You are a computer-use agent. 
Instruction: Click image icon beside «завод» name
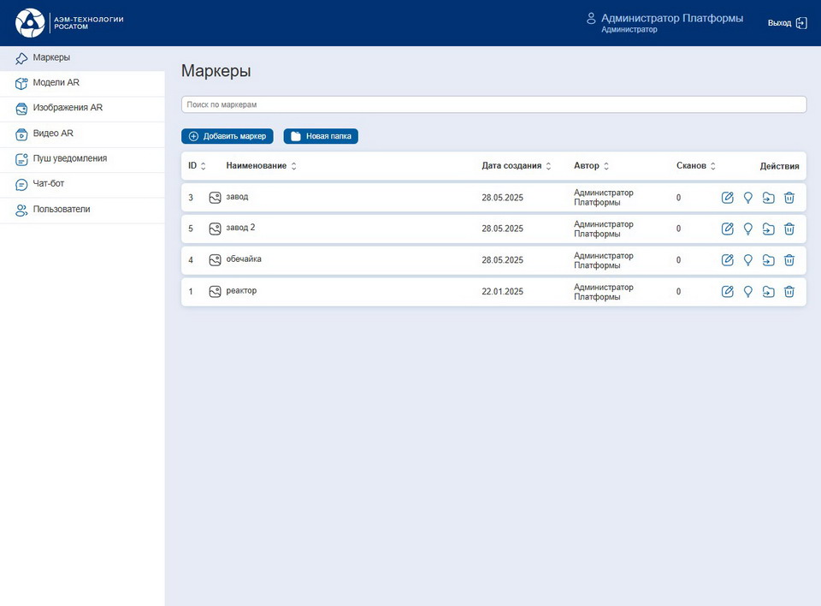coord(216,198)
